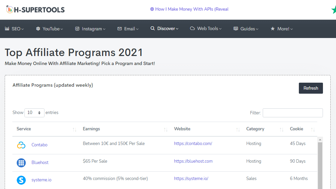This screenshot has height=189, width=336.
Task: Open the Instagram menu
Action: tap(90, 29)
